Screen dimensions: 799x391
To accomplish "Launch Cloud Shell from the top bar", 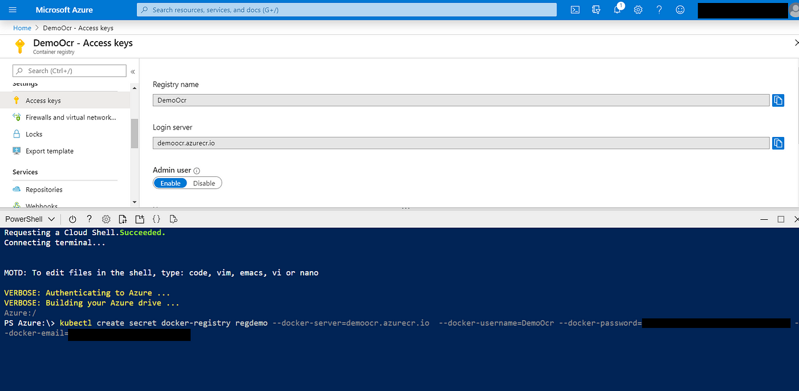I will pyautogui.click(x=575, y=10).
